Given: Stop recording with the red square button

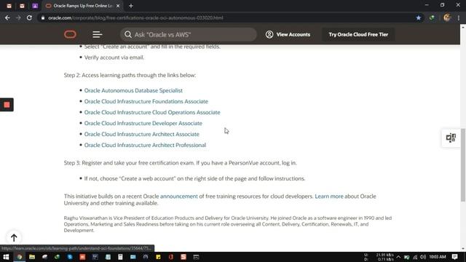Looking at the screenshot, I should tap(7, 105).
